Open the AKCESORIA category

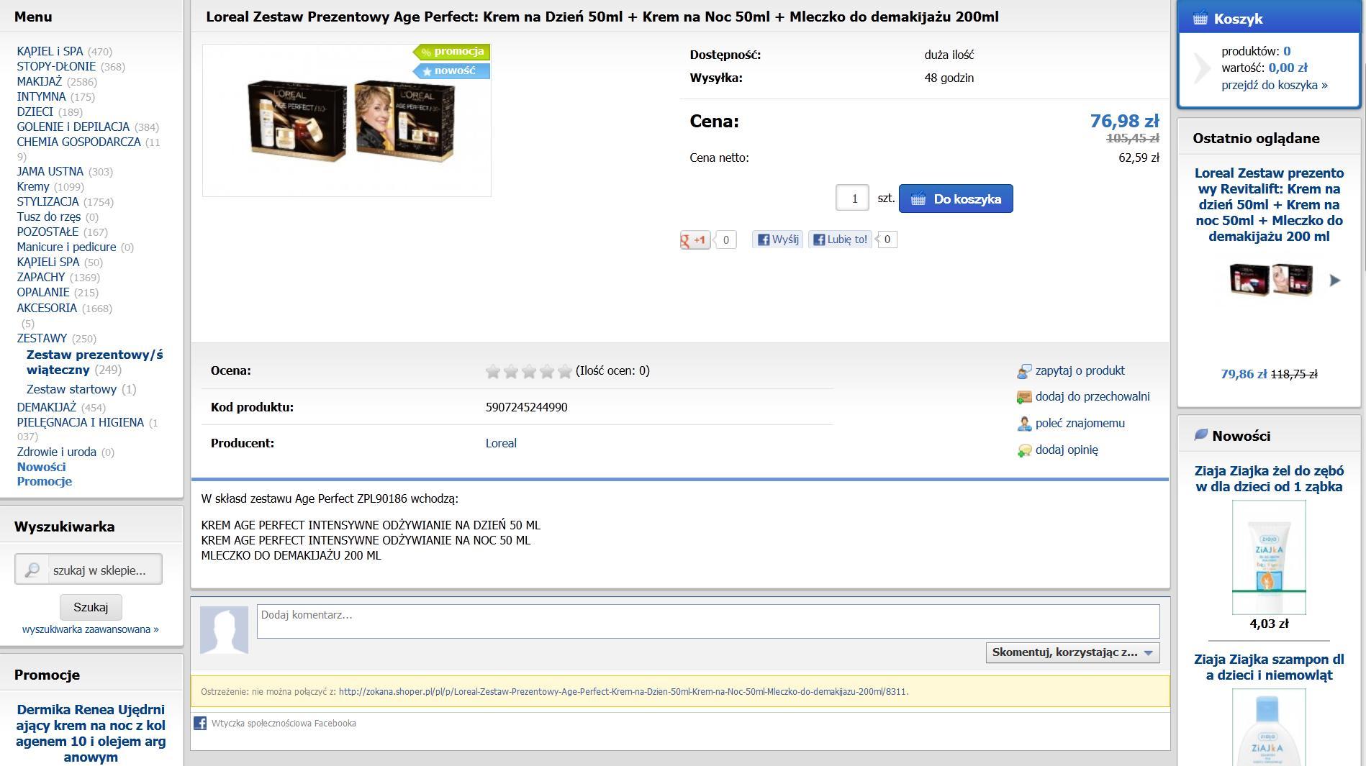47,308
